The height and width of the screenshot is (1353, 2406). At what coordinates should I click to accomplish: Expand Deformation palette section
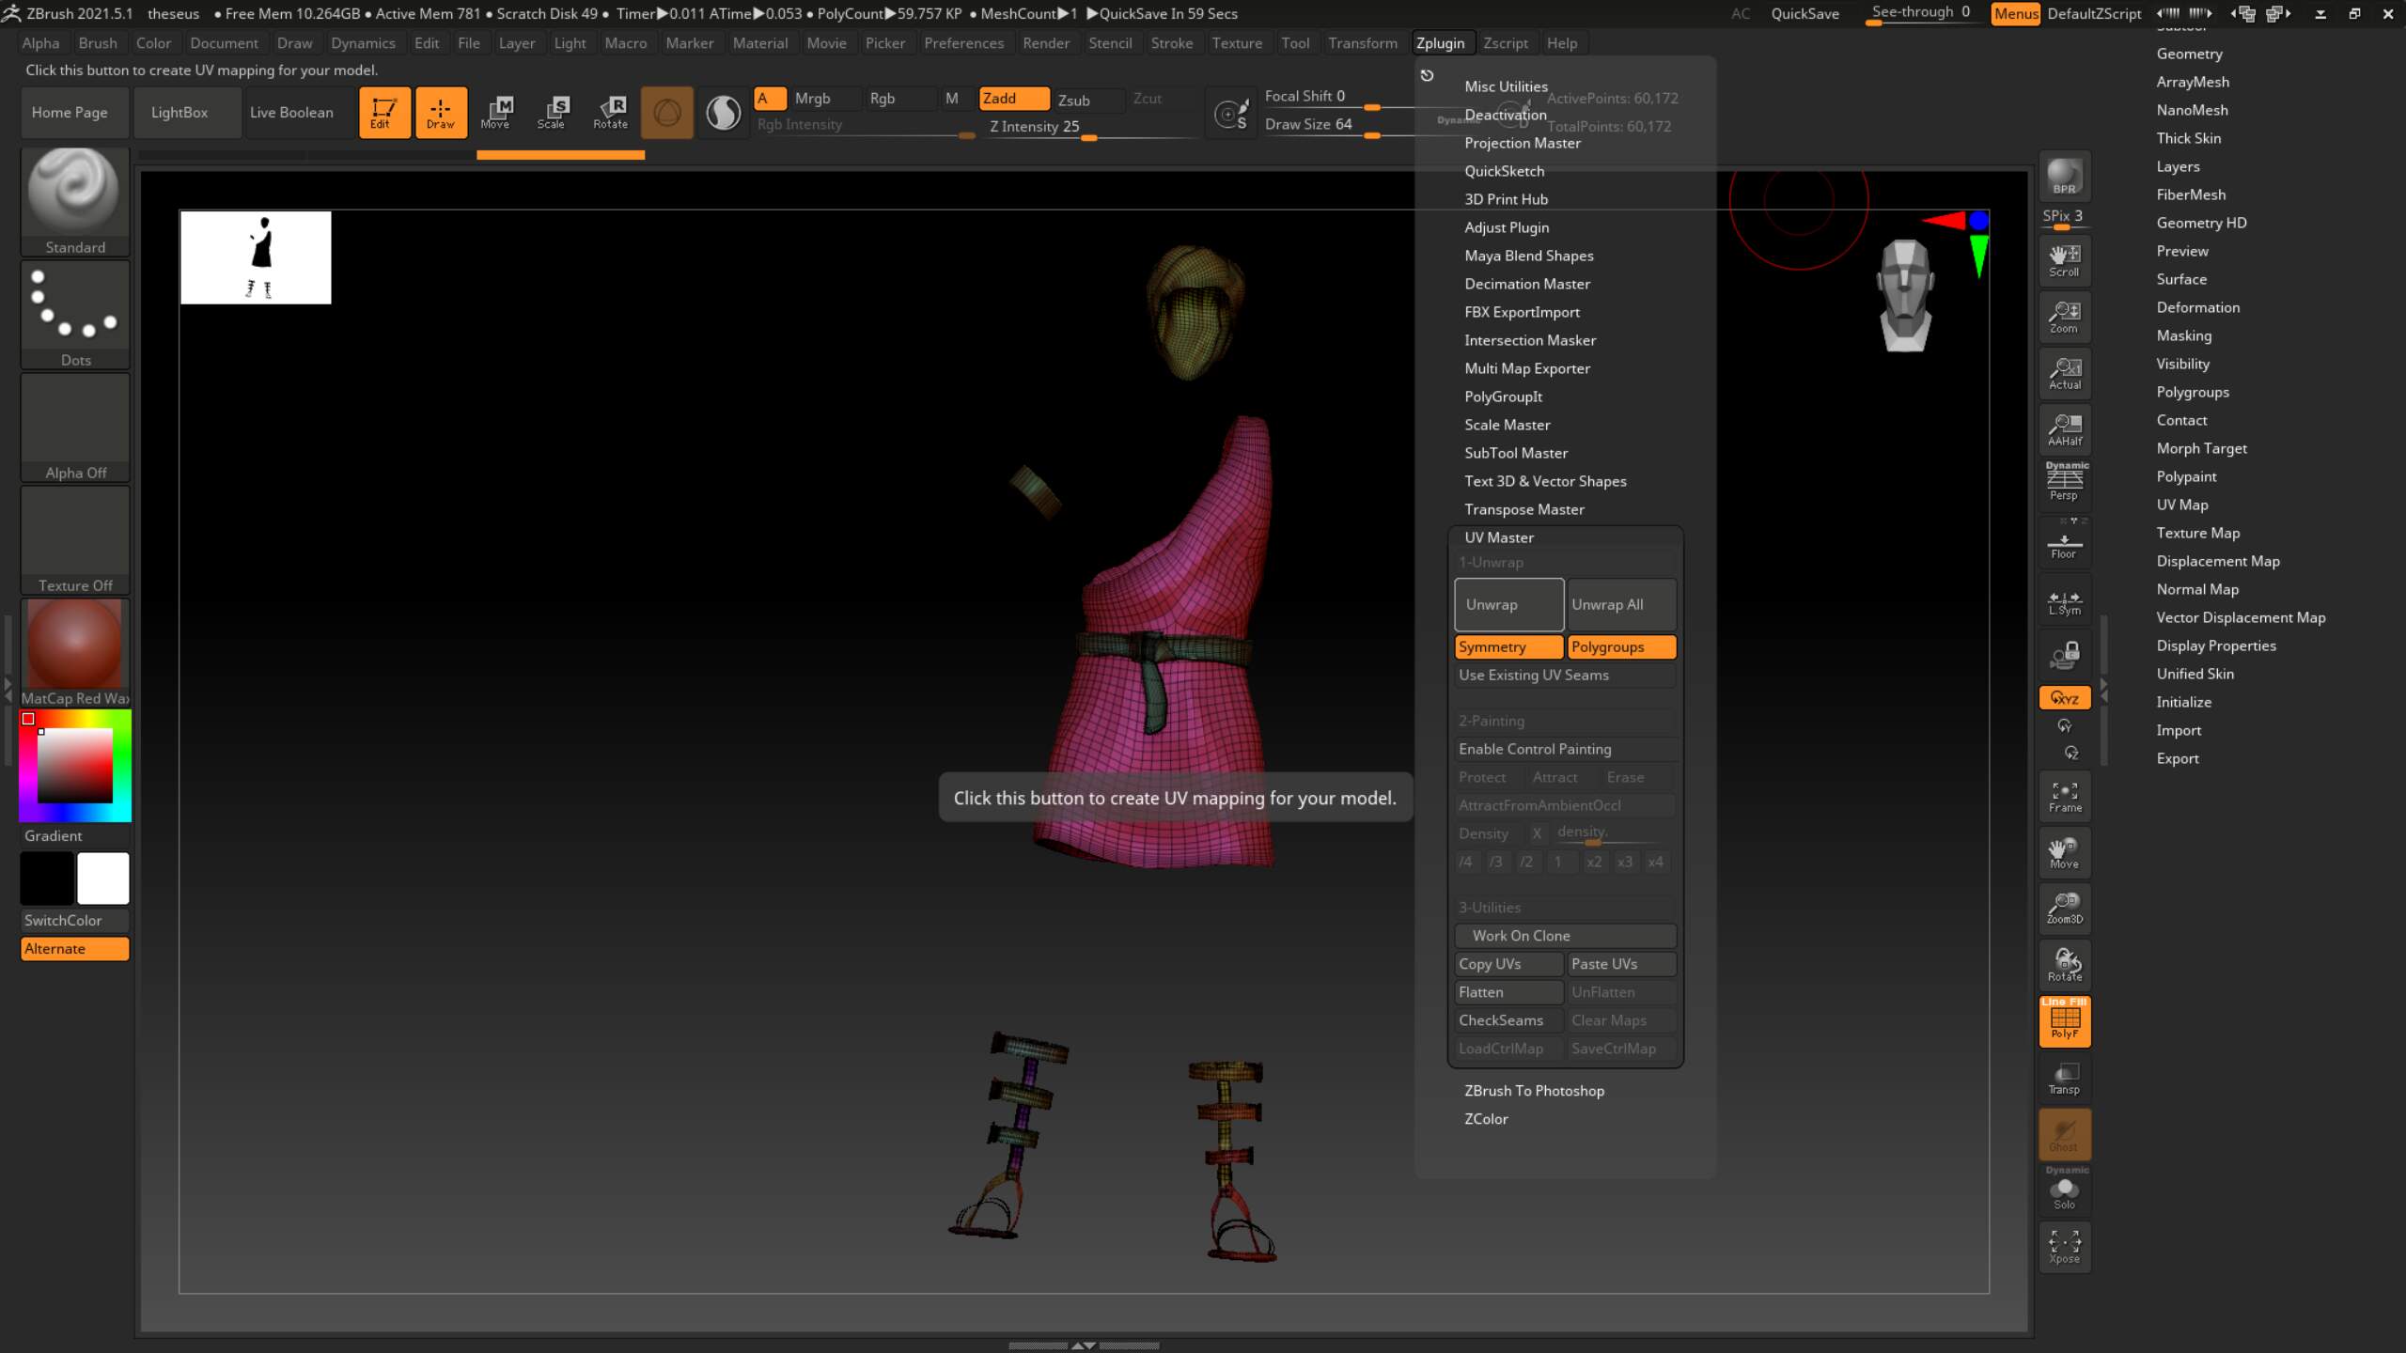[x=2197, y=307]
